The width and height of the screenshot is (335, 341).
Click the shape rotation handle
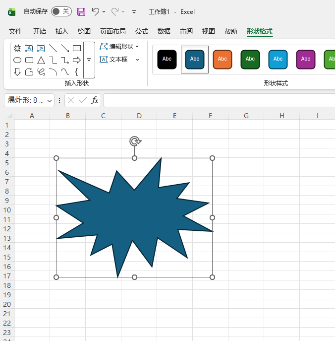coord(135,141)
